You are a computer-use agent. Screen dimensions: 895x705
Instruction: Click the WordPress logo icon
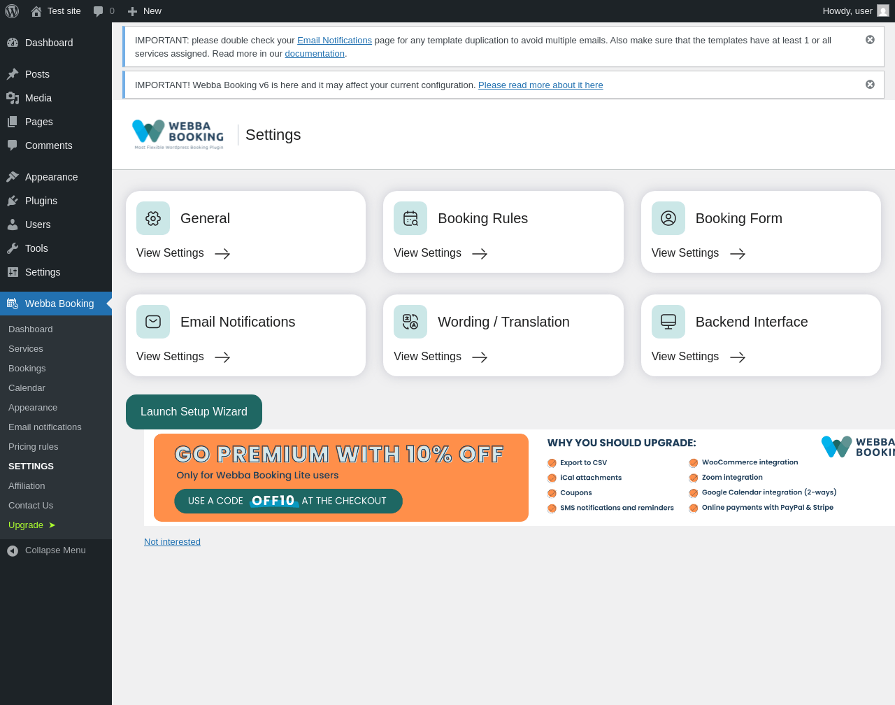[x=12, y=11]
